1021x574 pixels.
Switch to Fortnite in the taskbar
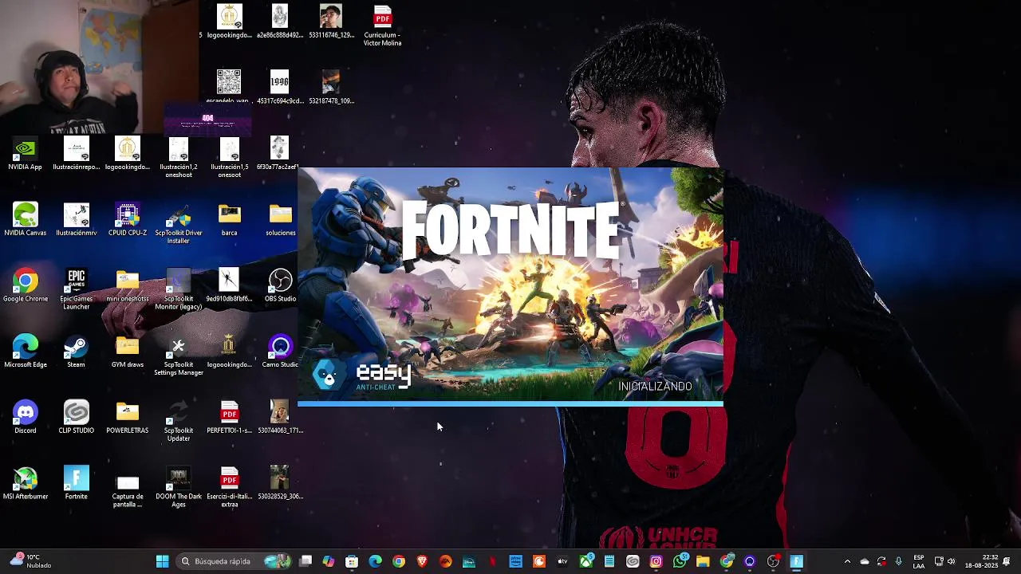pos(796,561)
